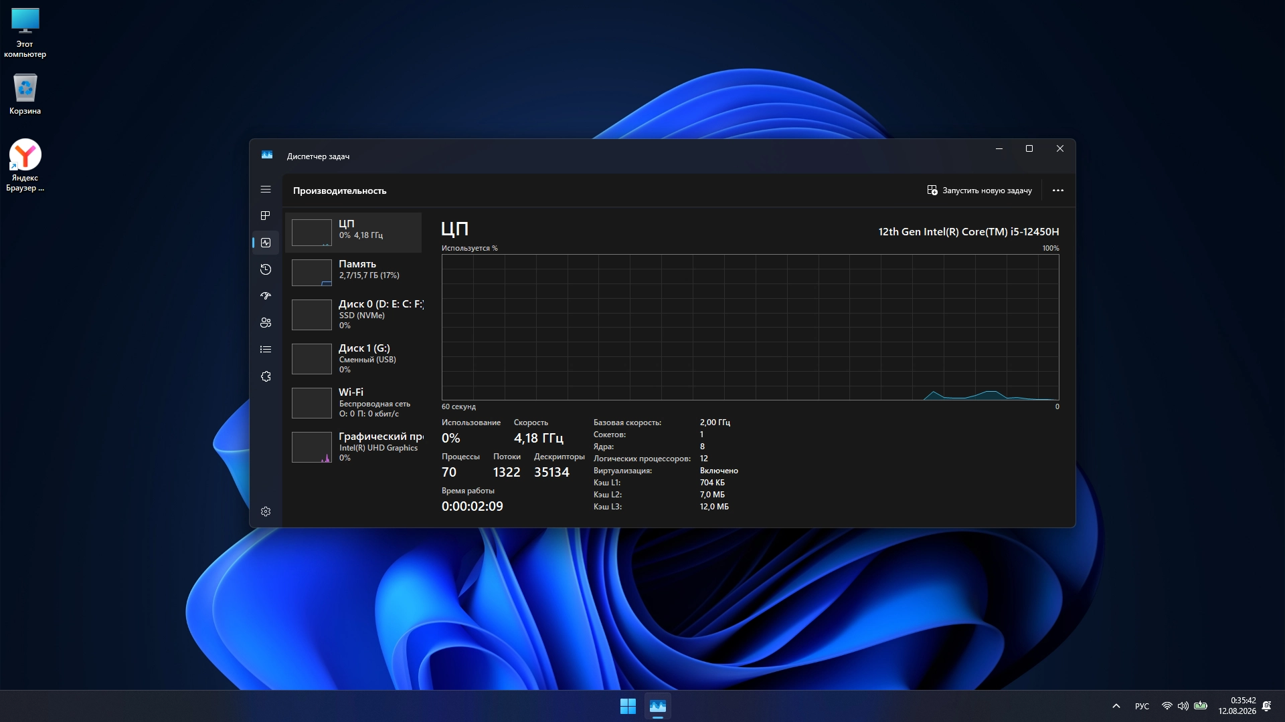
Task: Open the taskbar clock showing 0:35:42
Action: 1237,706
